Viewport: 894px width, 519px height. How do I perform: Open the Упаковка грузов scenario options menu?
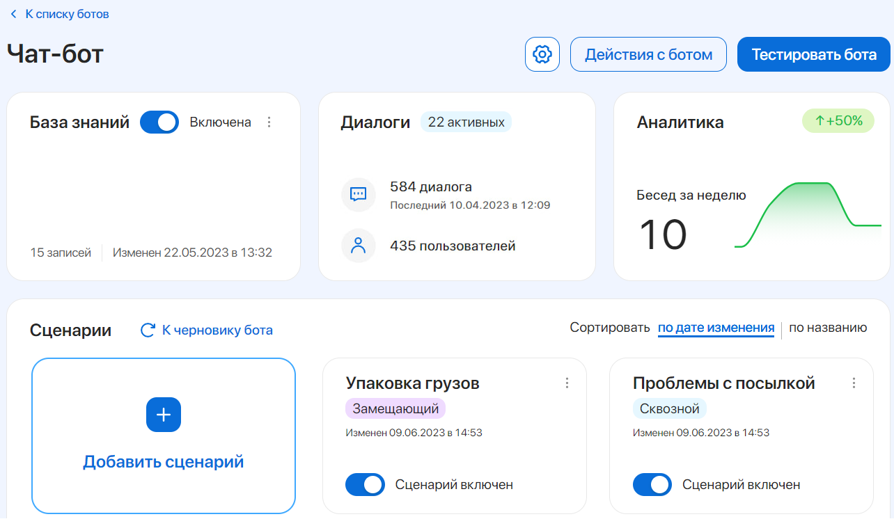point(567,383)
